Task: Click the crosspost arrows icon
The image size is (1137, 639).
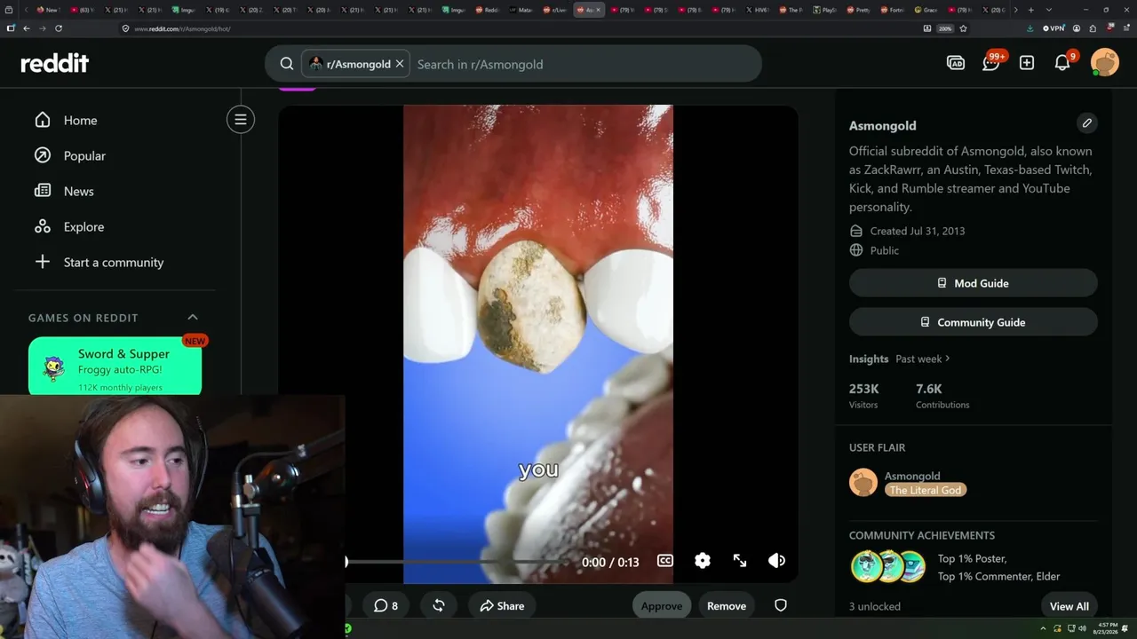Action: 439,605
